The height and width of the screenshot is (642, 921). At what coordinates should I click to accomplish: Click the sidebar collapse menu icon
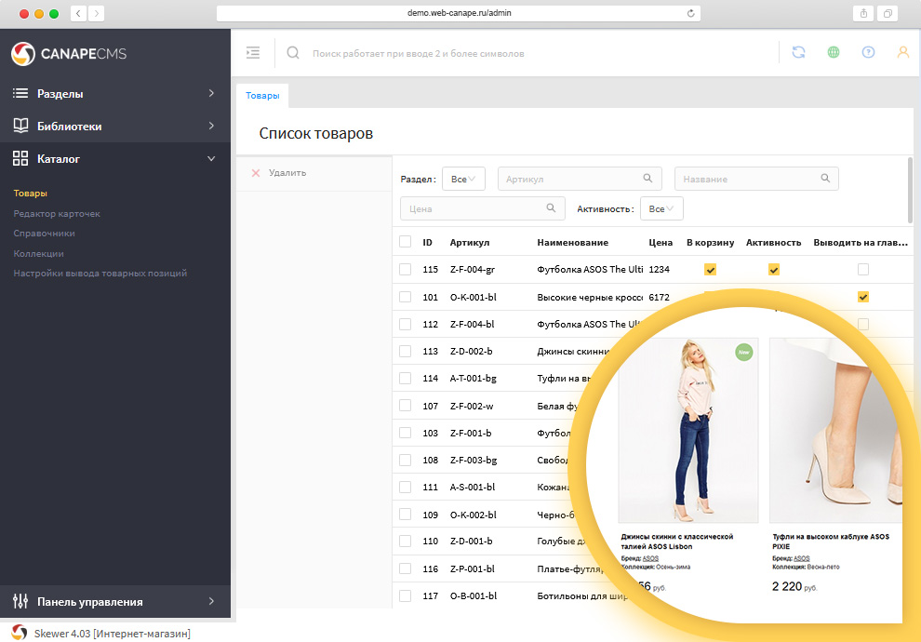coord(252,53)
